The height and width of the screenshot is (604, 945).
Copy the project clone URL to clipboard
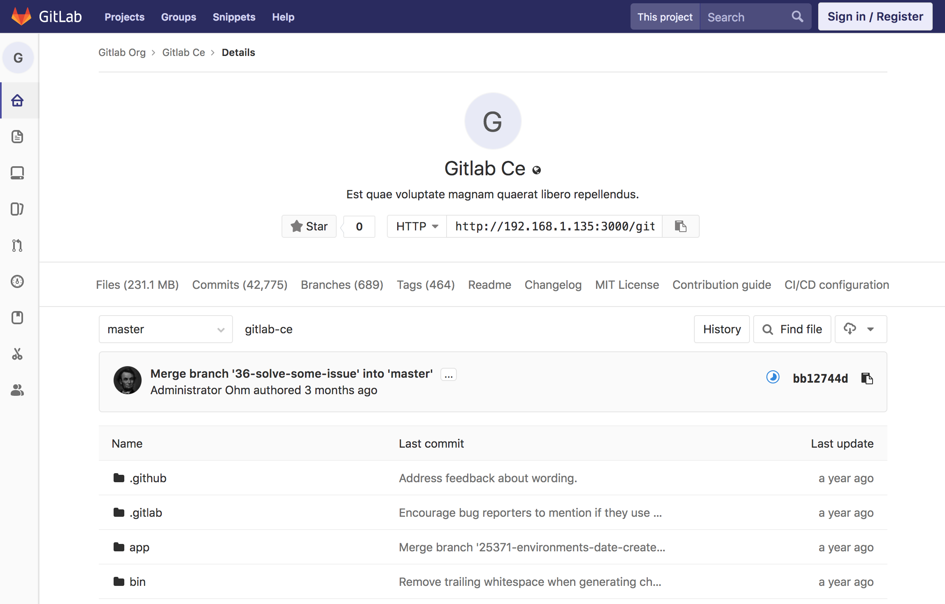coord(680,226)
